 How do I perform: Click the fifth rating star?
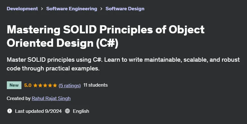(55, 85)
